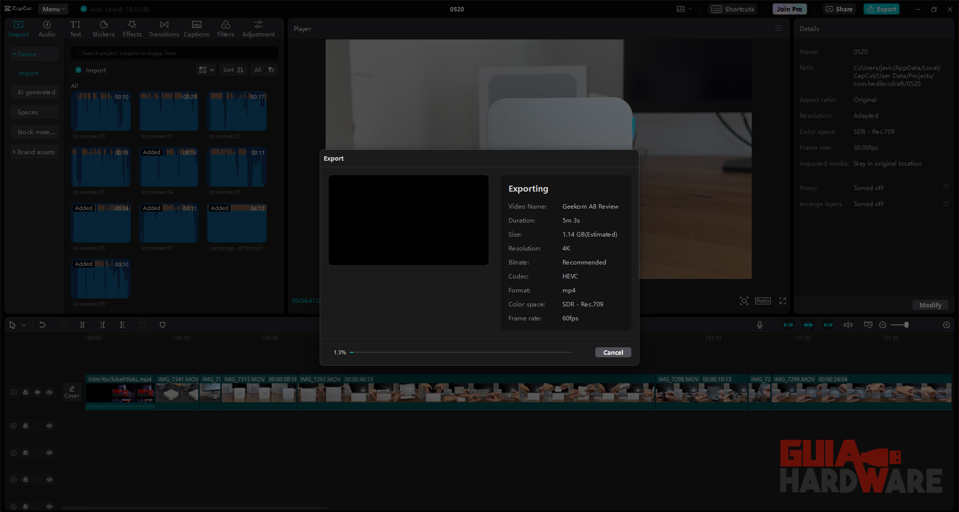Screen dimensions: 959x512
Task: Click the Join Pro button
Action: [x=789, y=9]
